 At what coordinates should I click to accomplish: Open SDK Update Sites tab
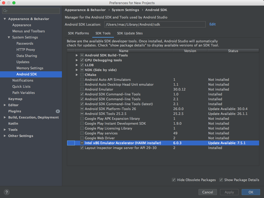tap(130, 33)
